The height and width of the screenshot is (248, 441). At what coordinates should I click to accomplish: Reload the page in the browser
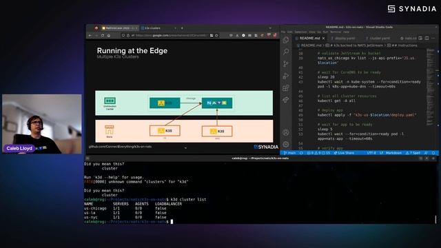103,35
